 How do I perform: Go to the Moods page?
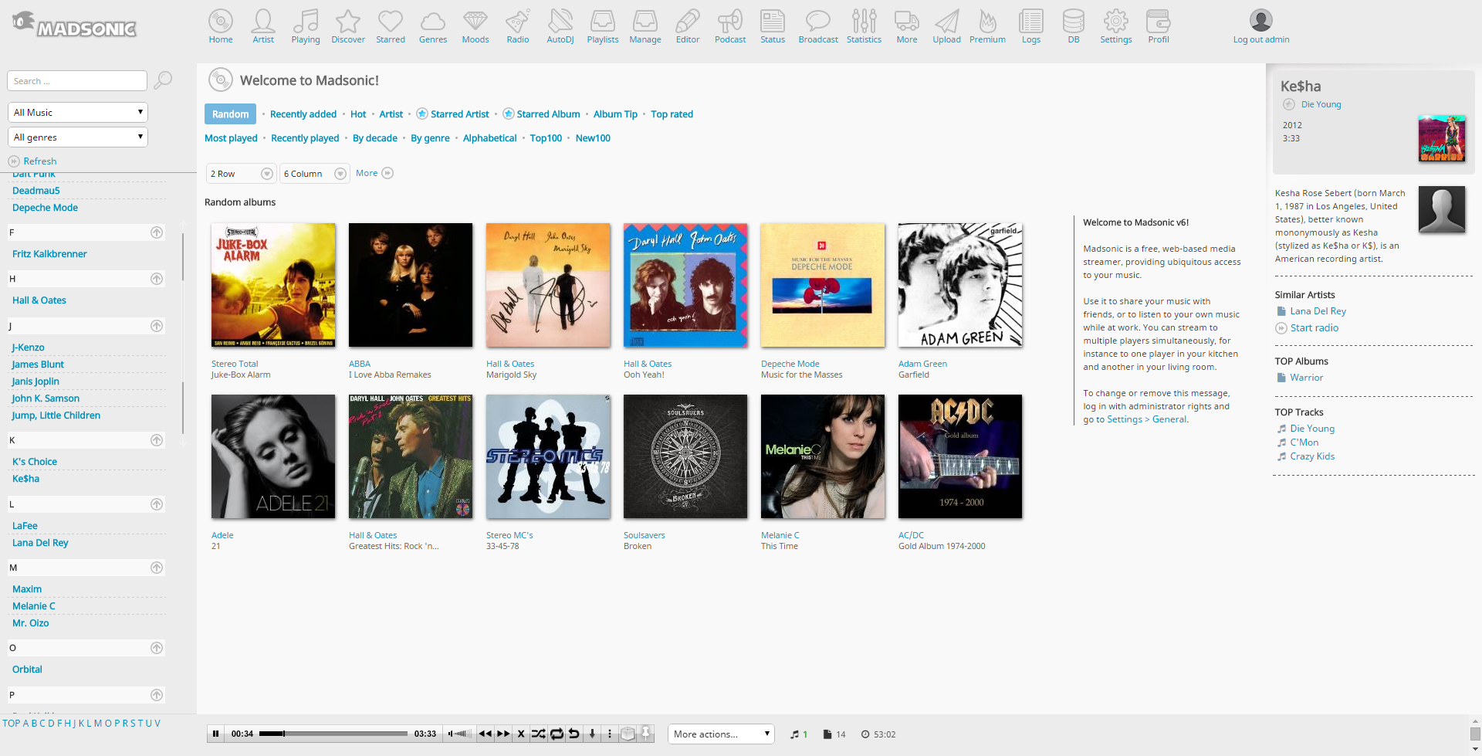click(x=475, y=26)
